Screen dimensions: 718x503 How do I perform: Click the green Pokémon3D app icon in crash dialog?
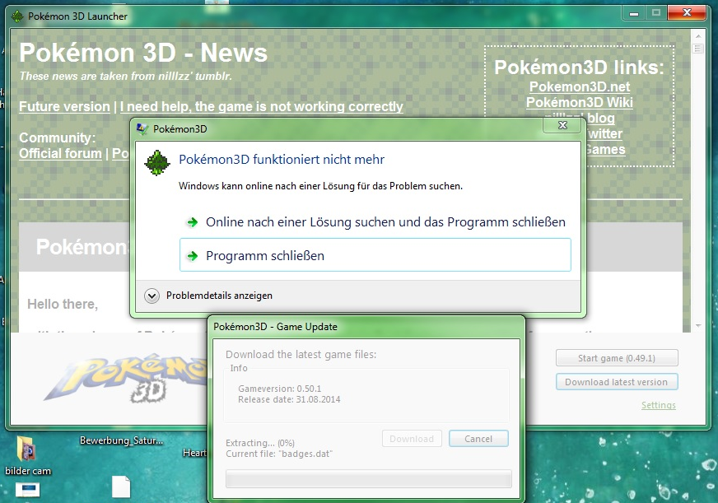[x=157, y=162]
